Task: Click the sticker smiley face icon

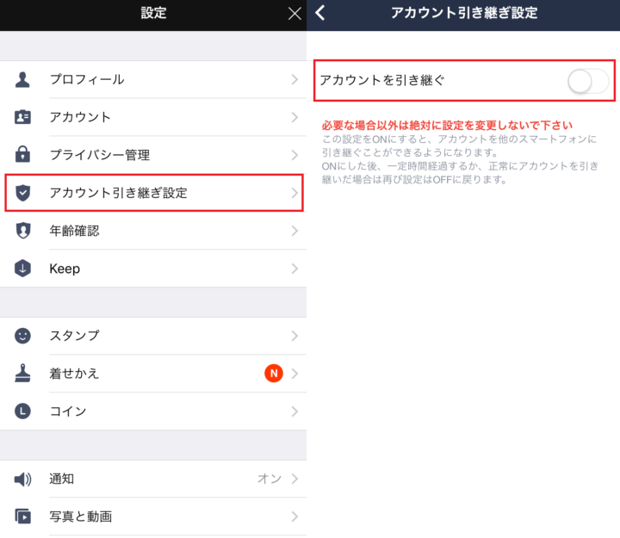Action: click(x=22, y=336)
